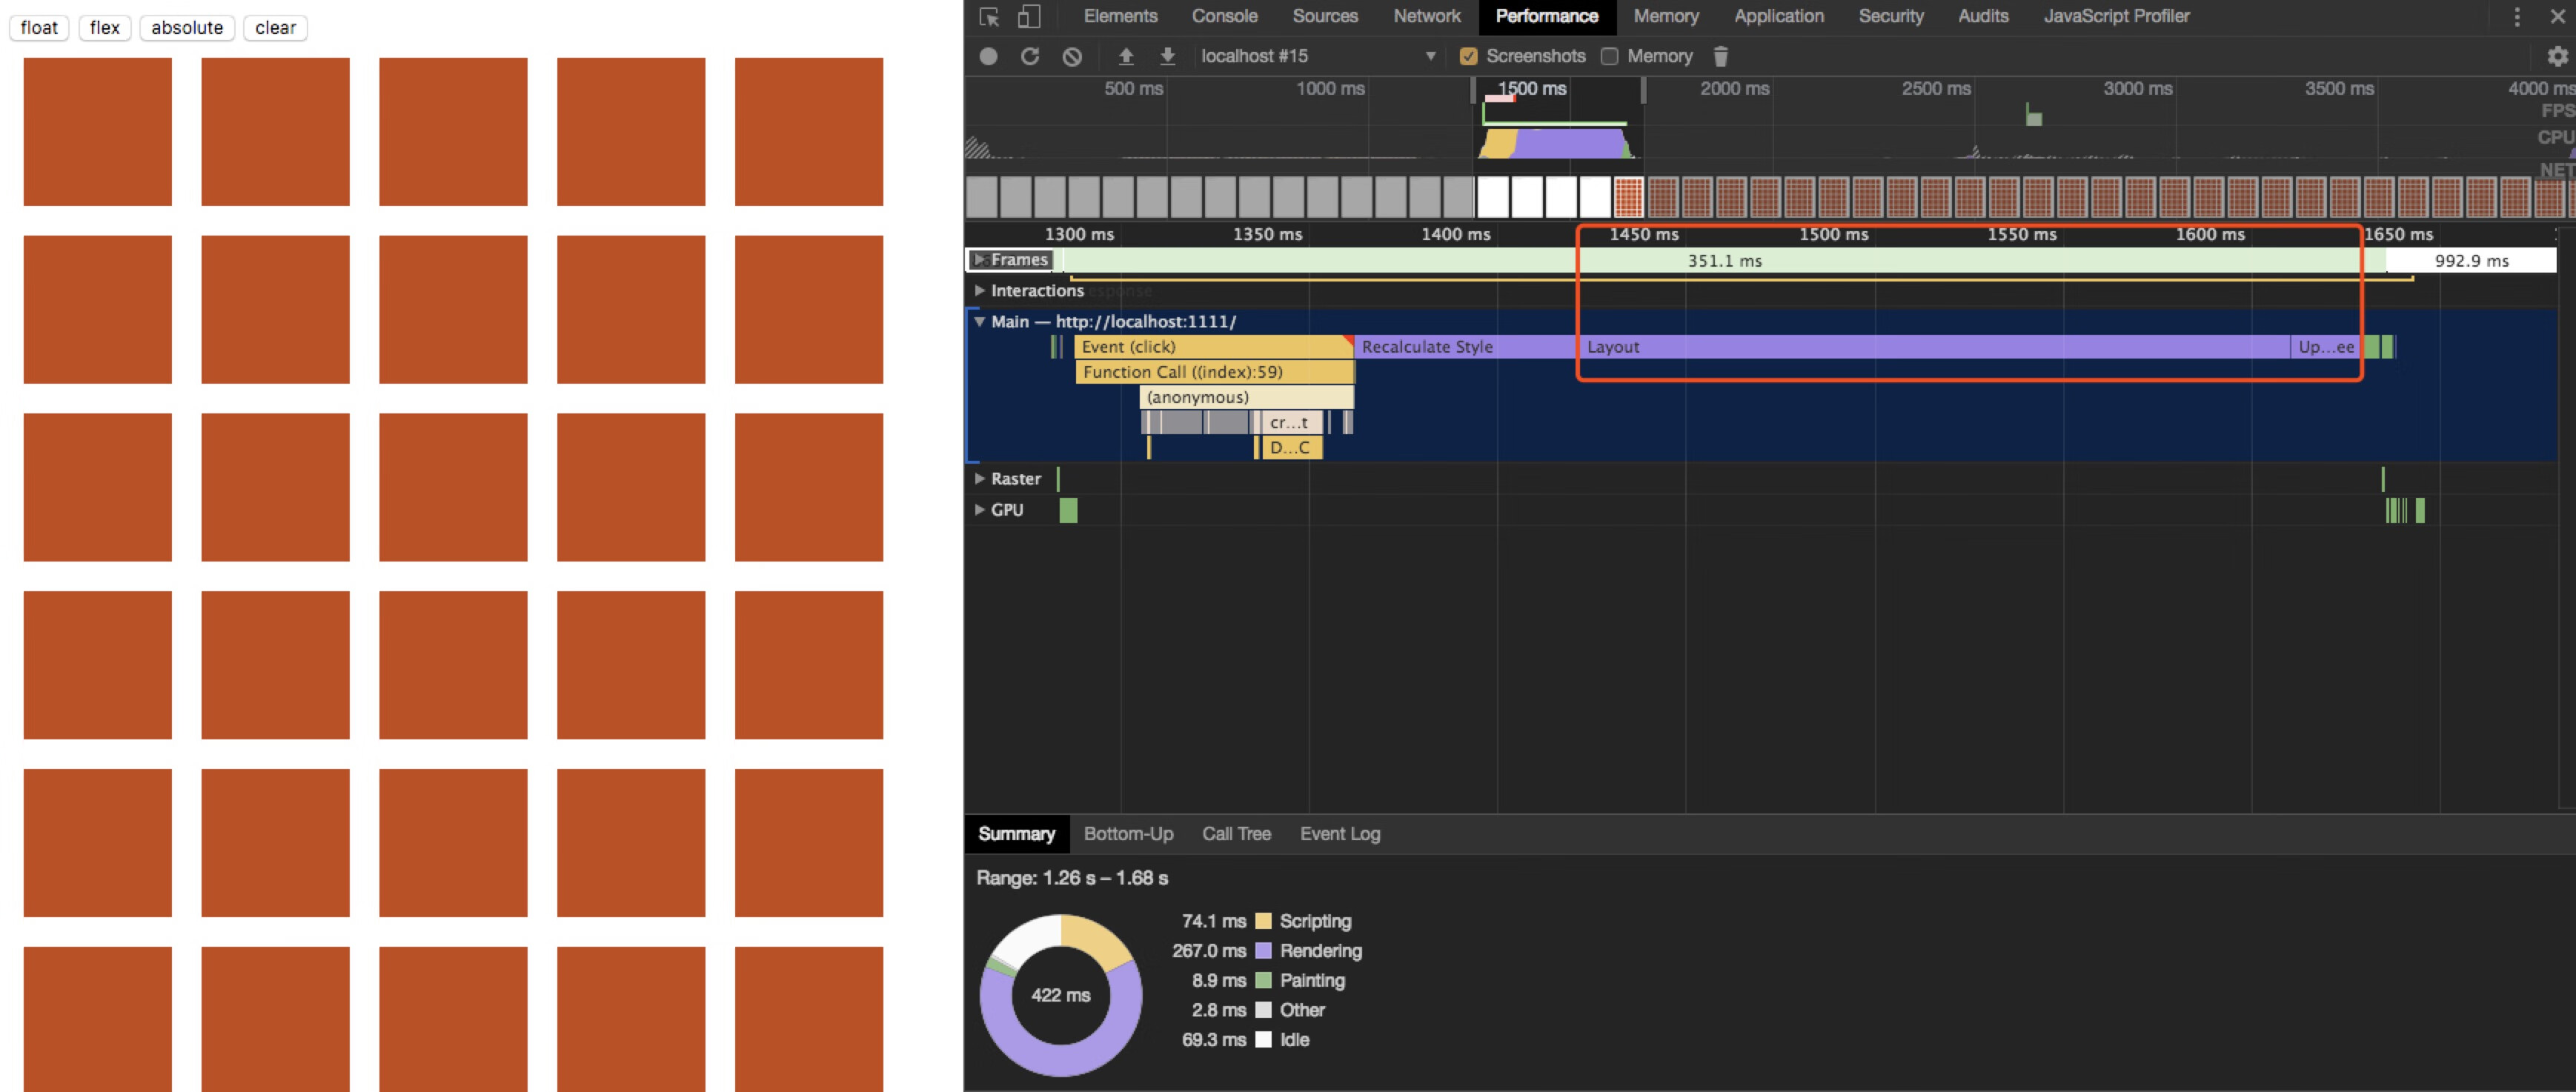Open the Event Log tab
Image resolution: width=2576 pixels, height=1092 pixels.
(x=1340, y=834)
